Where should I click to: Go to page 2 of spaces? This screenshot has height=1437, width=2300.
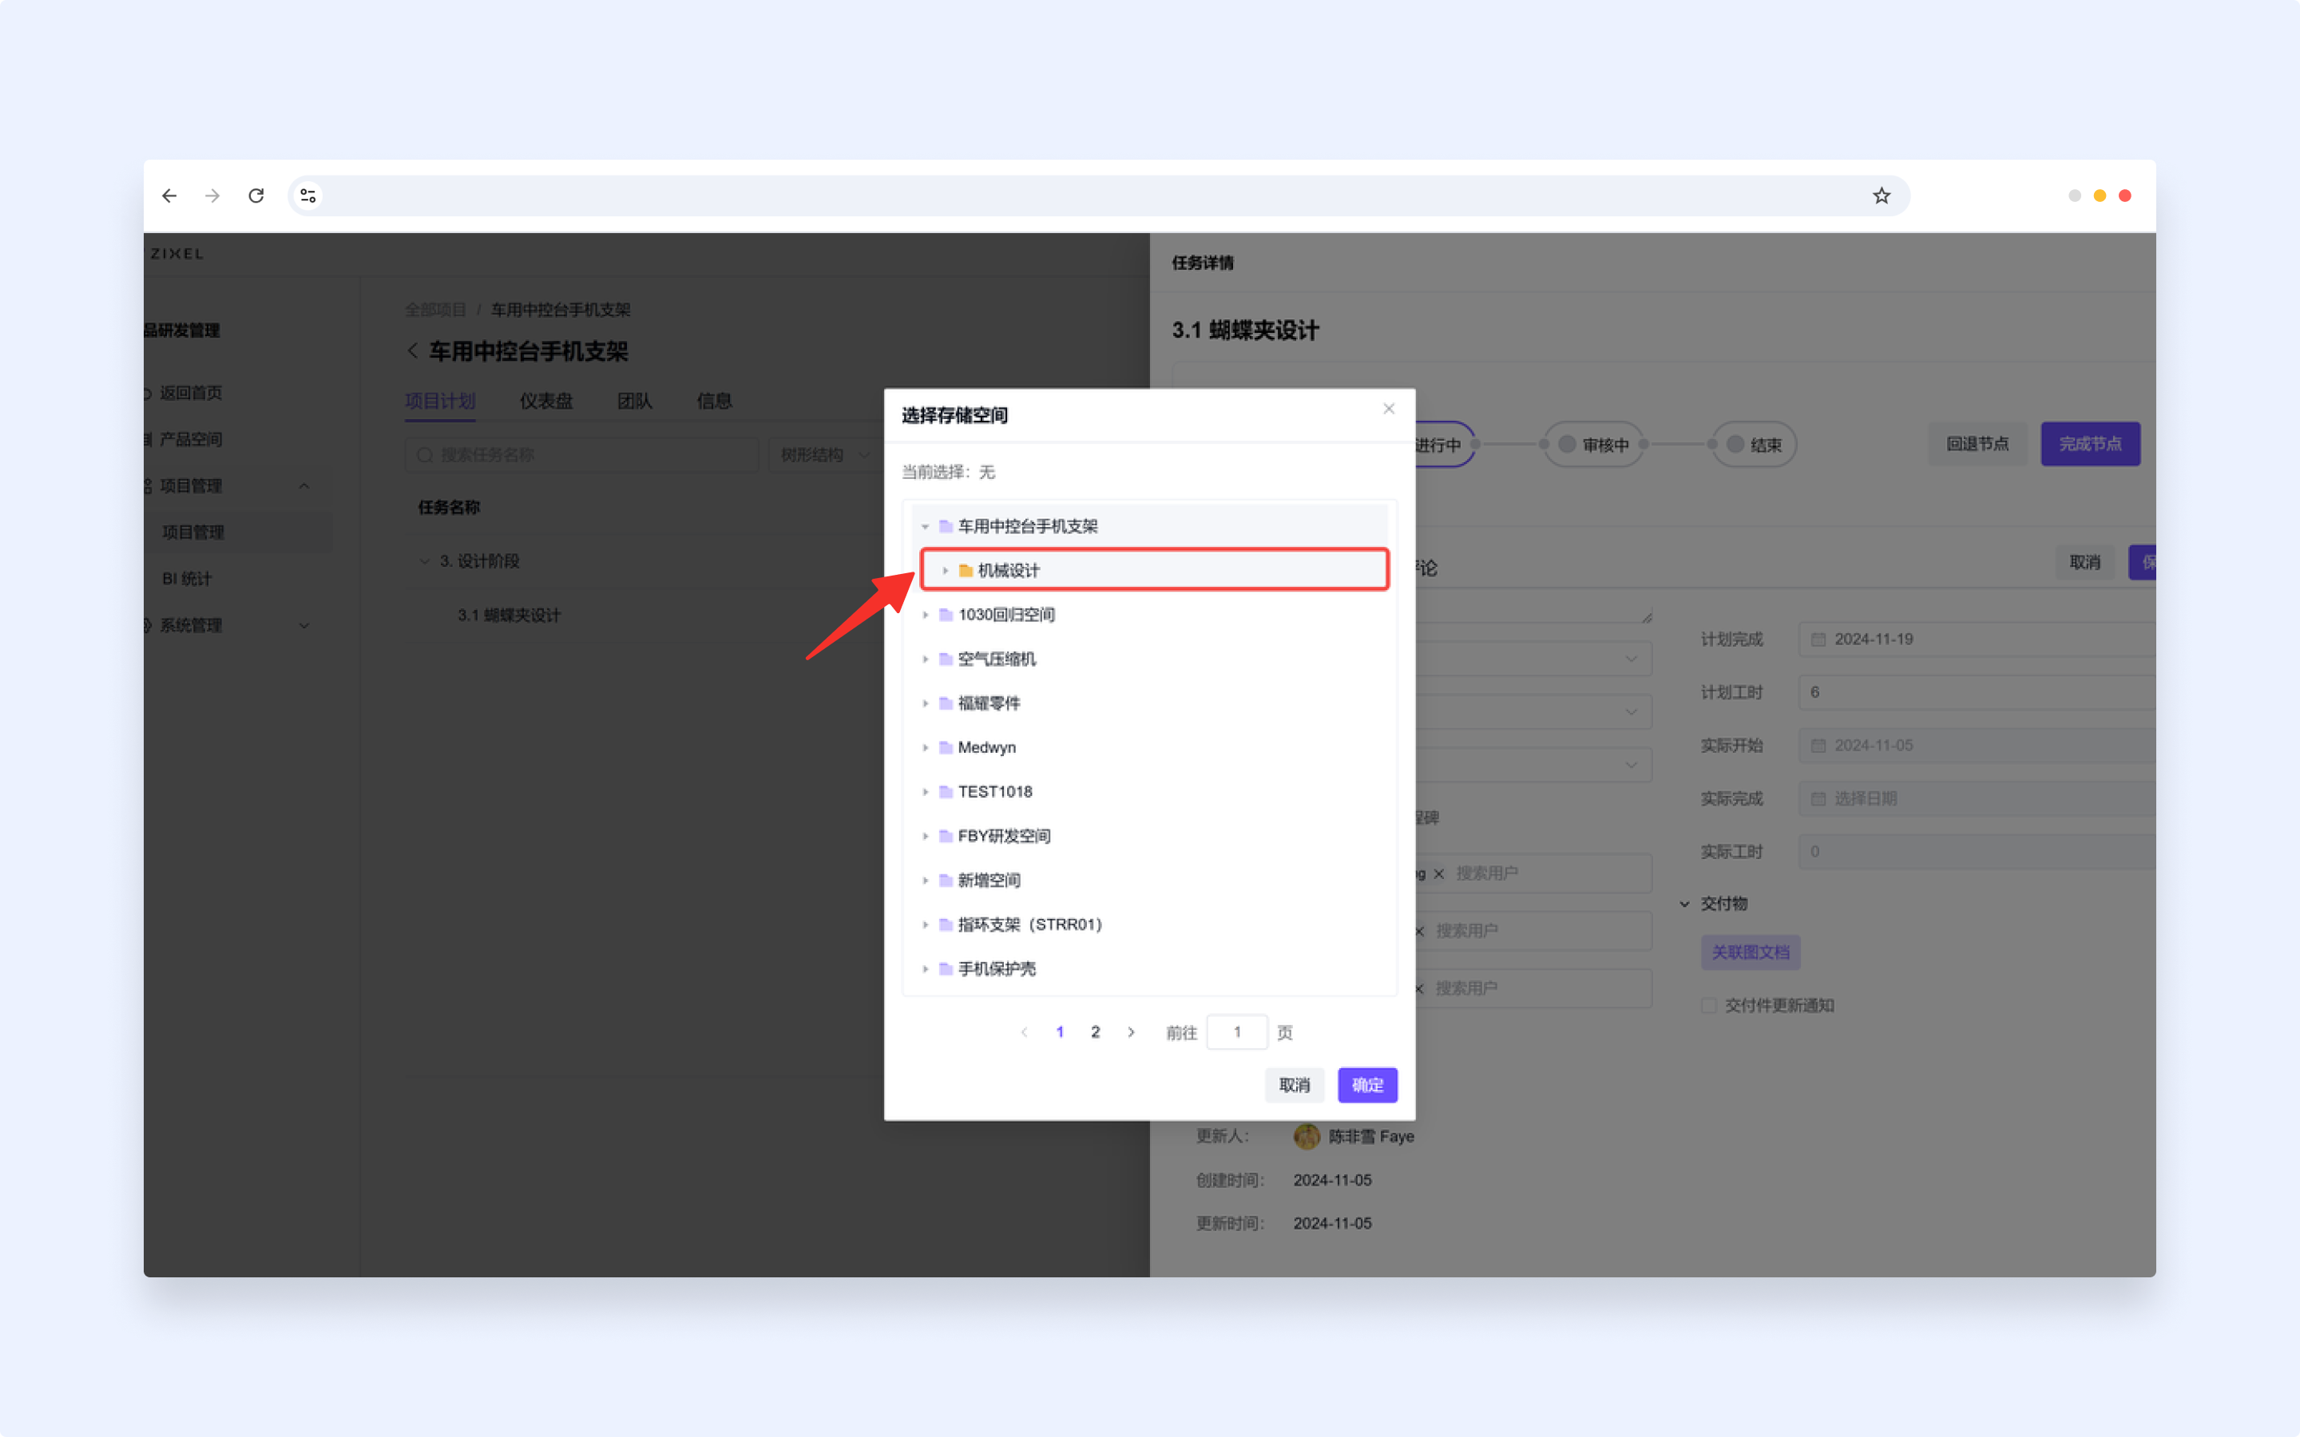pyautogui.click(x=1095, y=1032)
